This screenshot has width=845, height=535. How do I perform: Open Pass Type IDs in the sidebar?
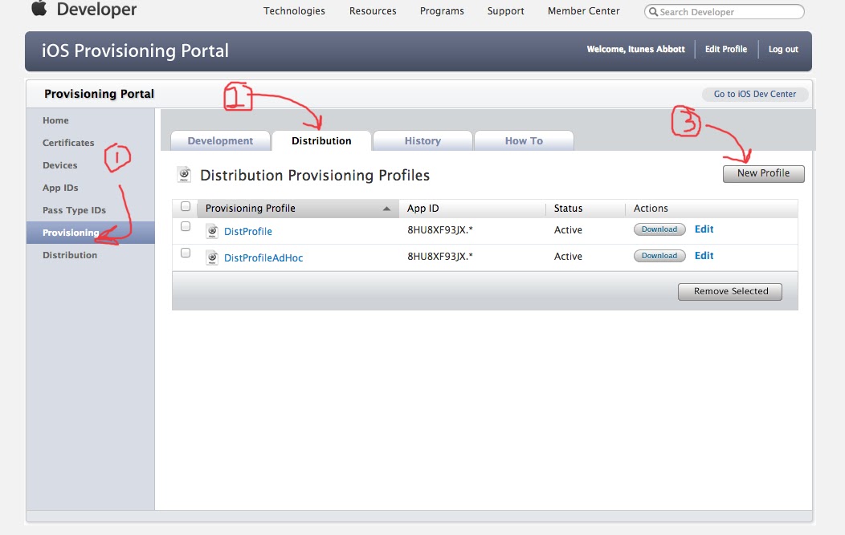point(75,210)
